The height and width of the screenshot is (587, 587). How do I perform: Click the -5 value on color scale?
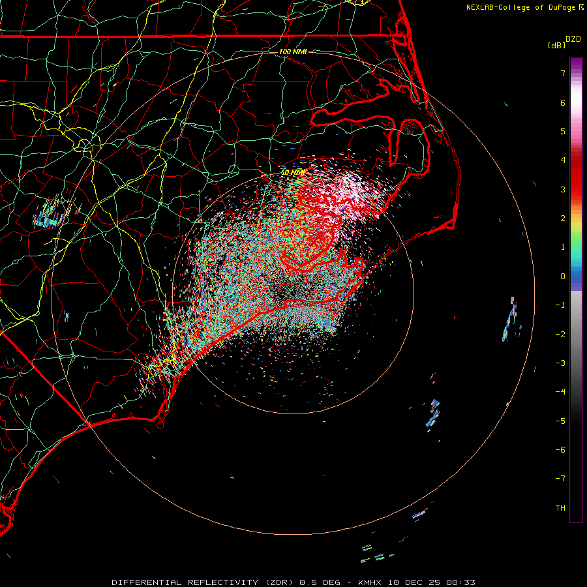[560, 421]
